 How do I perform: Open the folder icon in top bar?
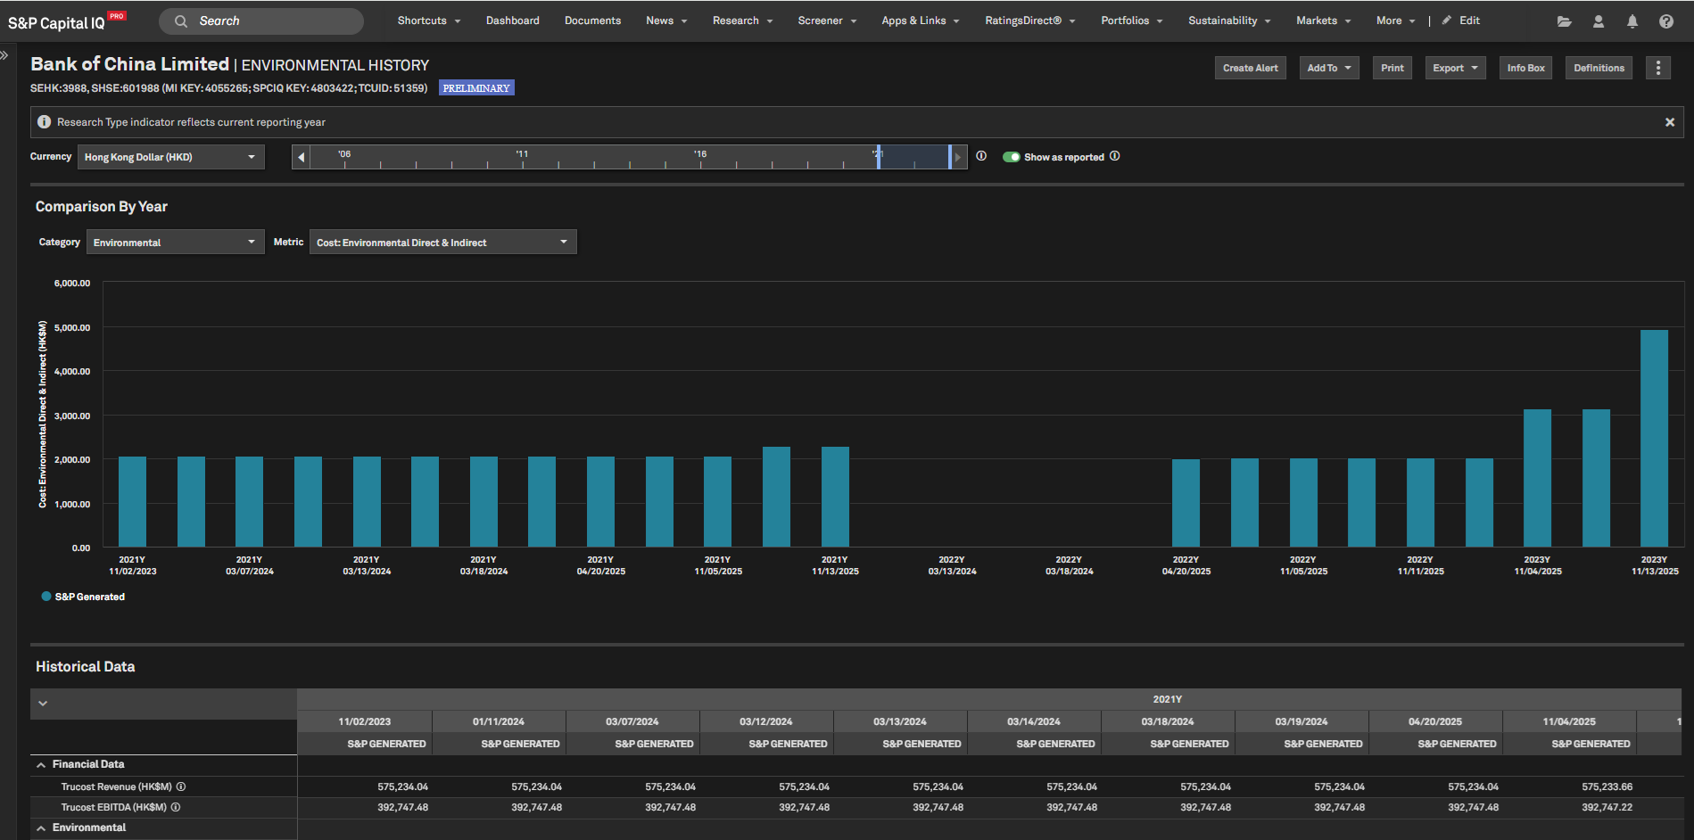pos(1564,21)
